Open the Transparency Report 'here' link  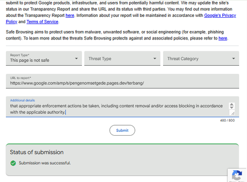click(70, 15)
